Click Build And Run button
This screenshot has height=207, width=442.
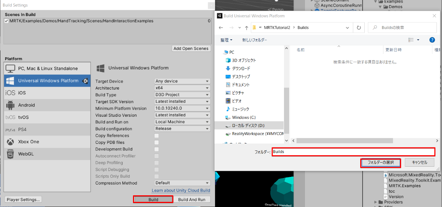pyautogui.click(x=192, y=200)
